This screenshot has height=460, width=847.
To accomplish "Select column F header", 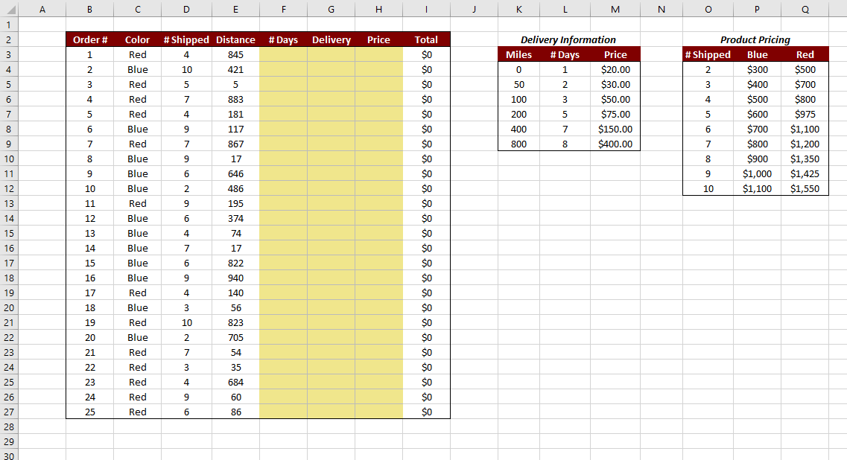I will coord(283,9).
